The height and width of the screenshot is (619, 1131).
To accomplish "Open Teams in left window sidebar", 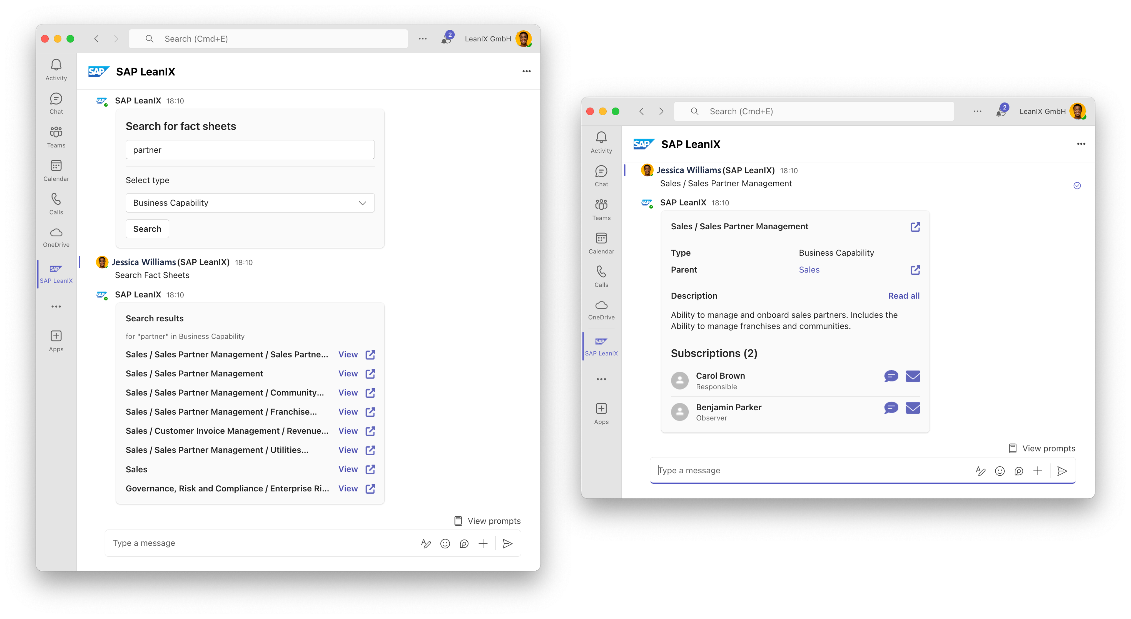I will [56, 137].
